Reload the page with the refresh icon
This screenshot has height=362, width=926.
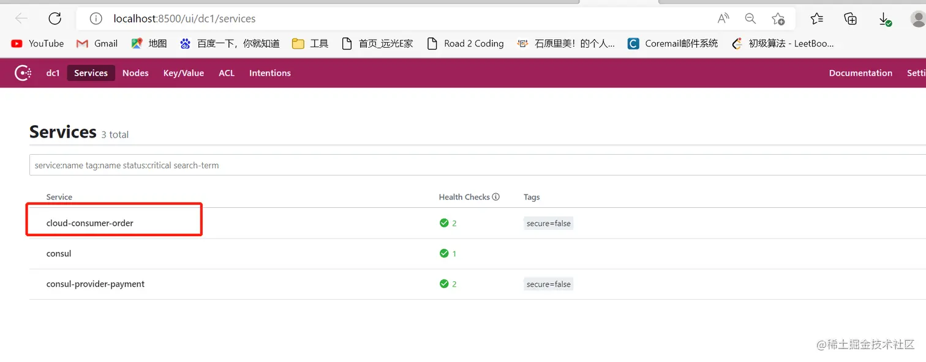click(x=55, y=19)
